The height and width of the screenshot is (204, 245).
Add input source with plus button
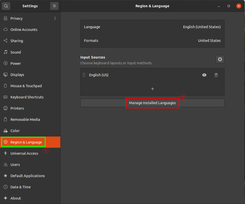(152, 89)
